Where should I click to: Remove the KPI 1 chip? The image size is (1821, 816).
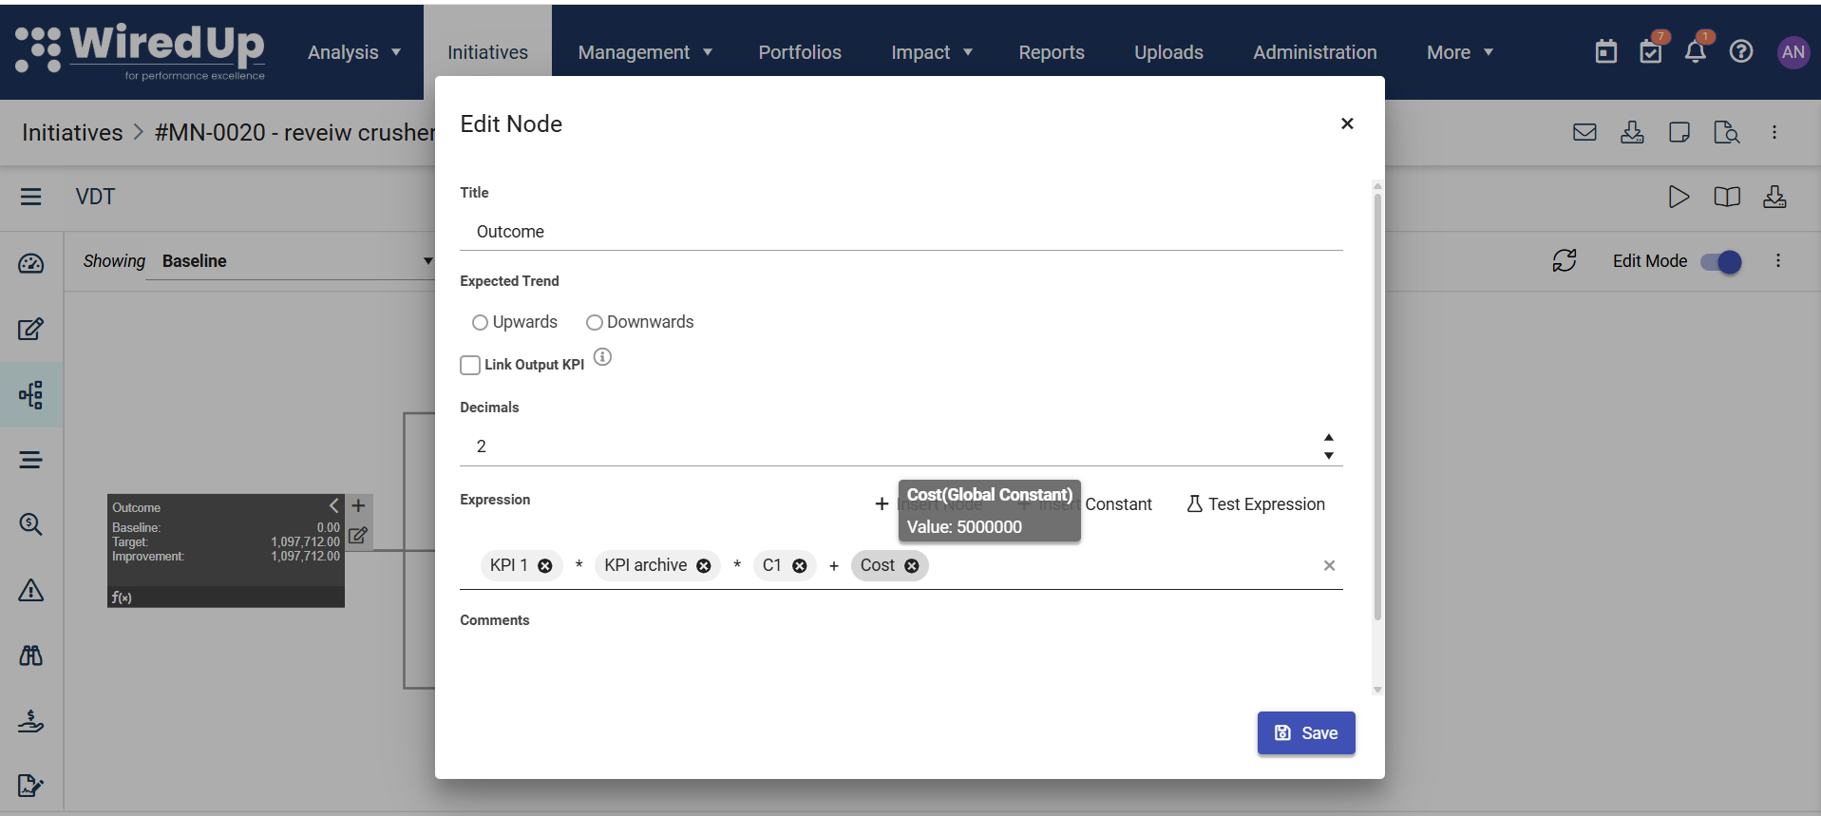coord(545,566)
